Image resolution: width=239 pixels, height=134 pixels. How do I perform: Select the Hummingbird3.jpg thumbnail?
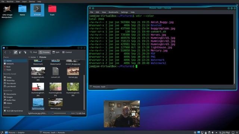tap(73, 87)
